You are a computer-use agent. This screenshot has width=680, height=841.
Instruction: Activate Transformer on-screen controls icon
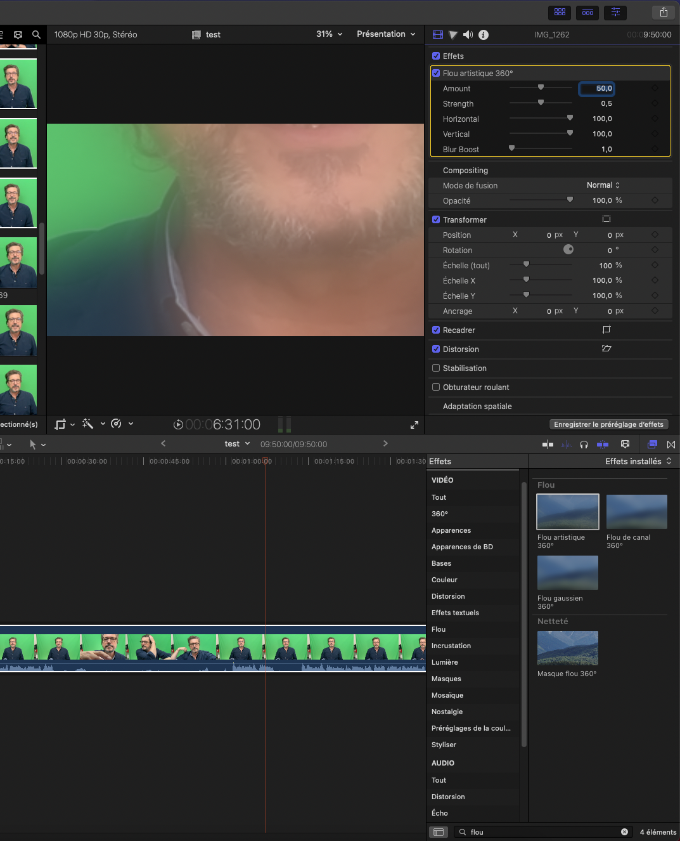click(x=606, y=219)
